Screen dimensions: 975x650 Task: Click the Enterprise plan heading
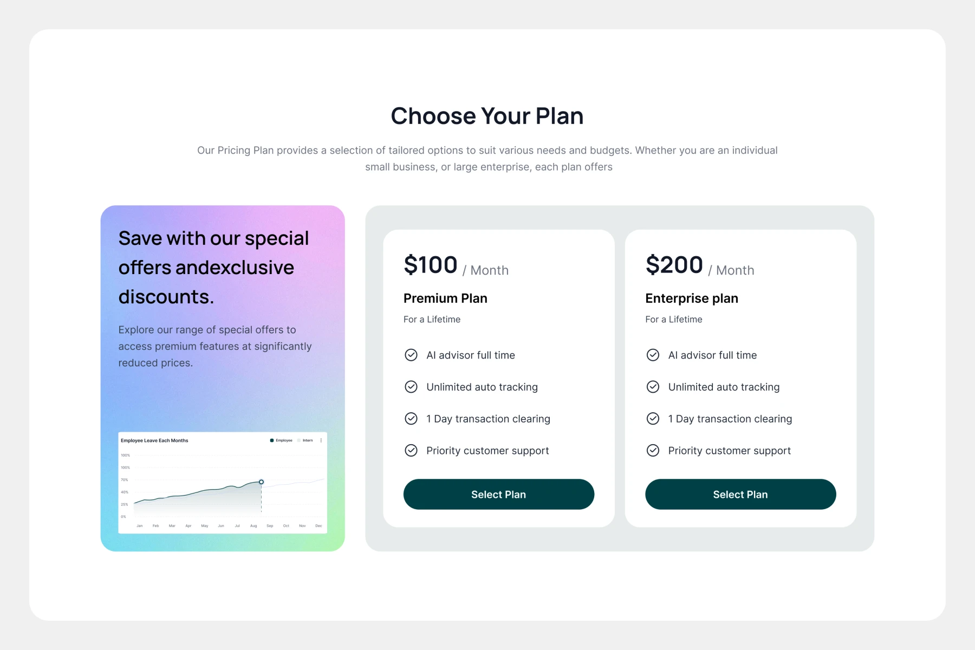[692, 298]
